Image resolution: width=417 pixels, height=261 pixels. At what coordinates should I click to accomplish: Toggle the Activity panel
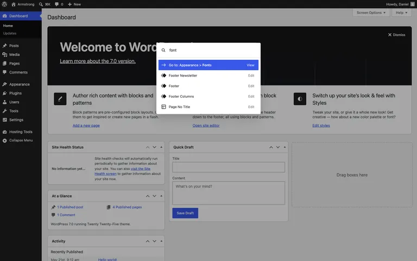coord(161,241)
